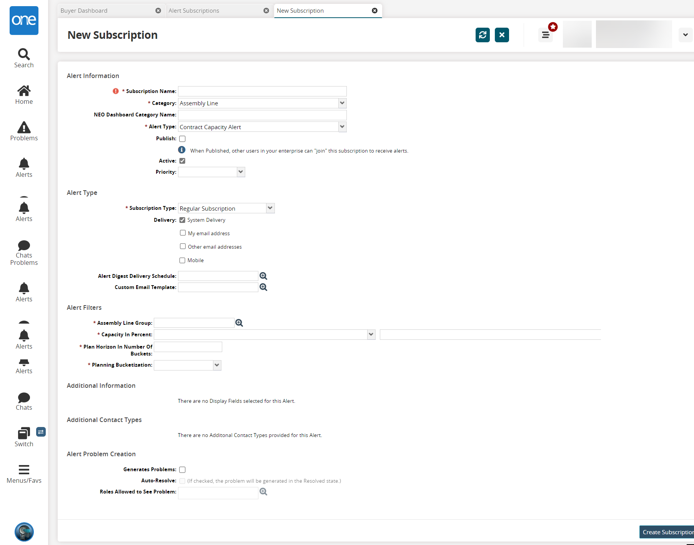The width and height of the screenshot is (694, 545).
Task: Click the blue swap arrows icon
Action: click(41, 432)
